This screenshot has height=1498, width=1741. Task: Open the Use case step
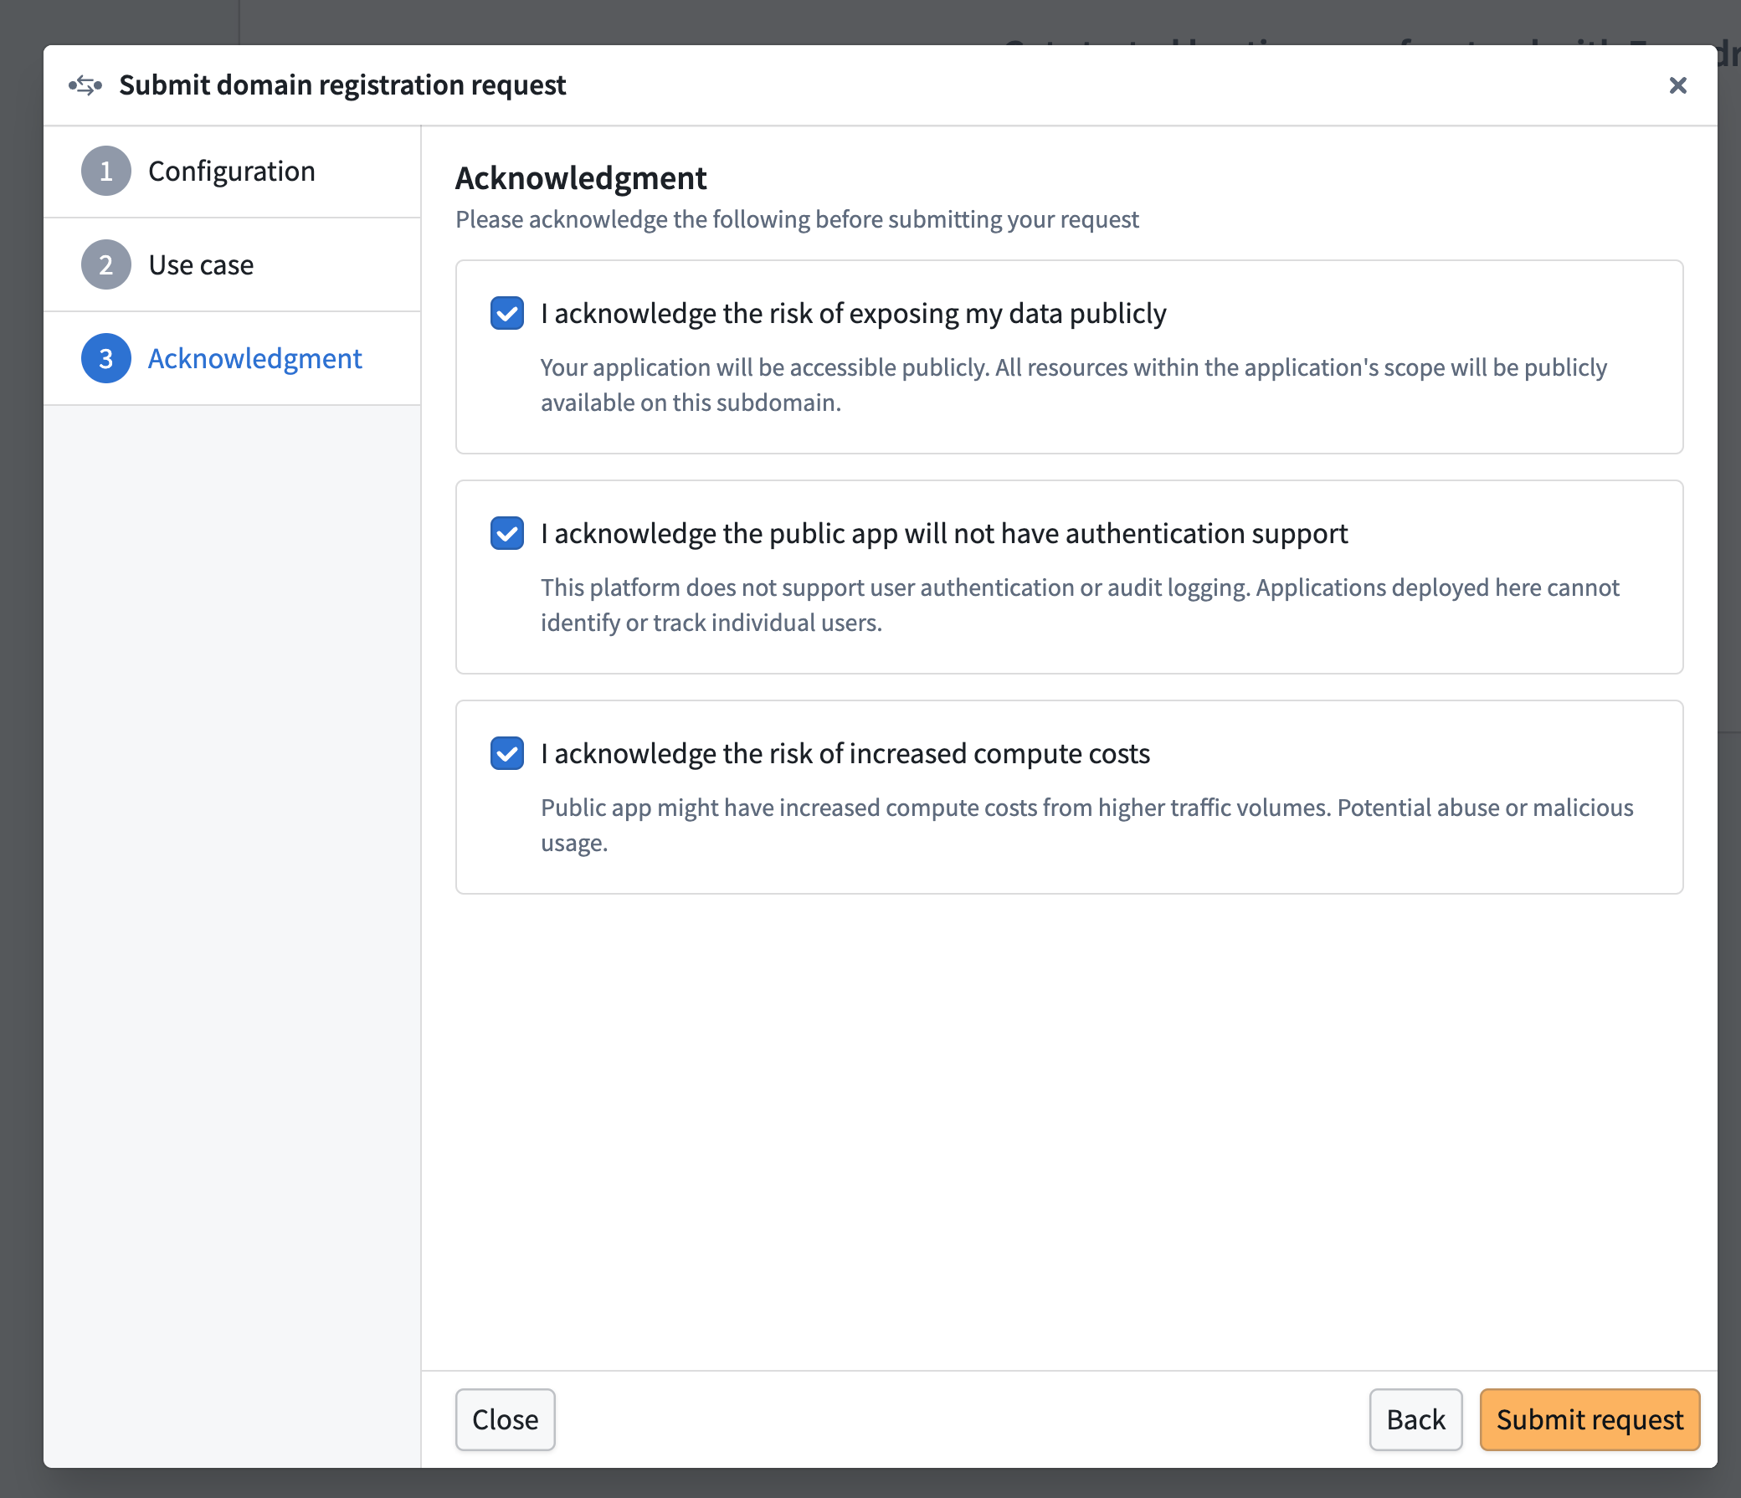[x=232, y=264]
